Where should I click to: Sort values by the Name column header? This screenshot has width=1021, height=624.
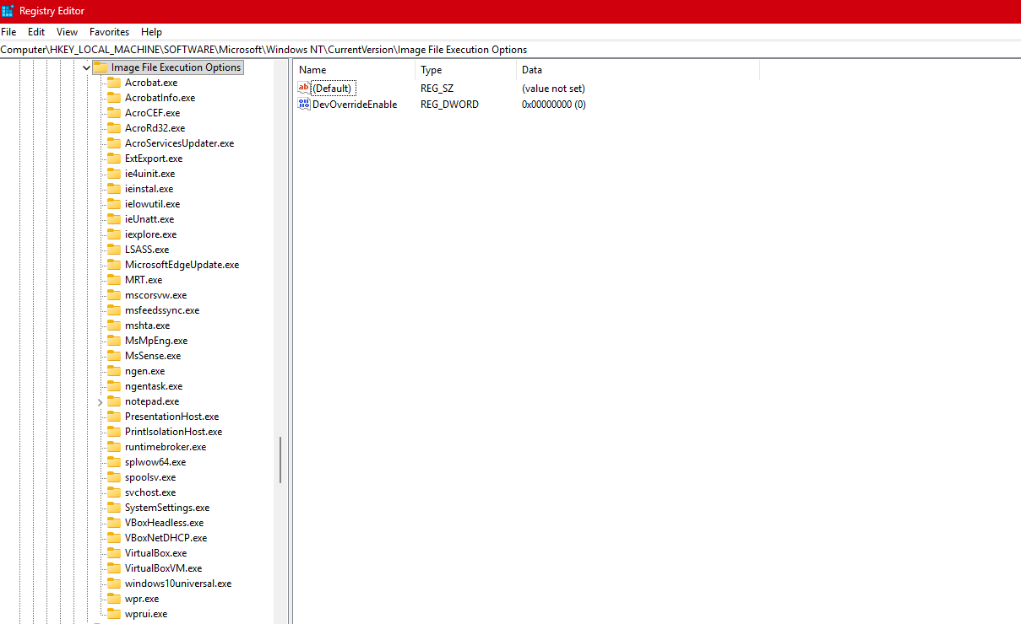click(355, 70)
